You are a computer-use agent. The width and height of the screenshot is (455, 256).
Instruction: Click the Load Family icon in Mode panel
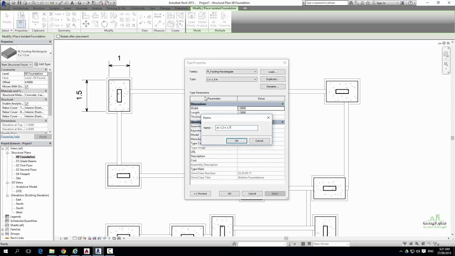pyautogui.click(x=192, y=20)
